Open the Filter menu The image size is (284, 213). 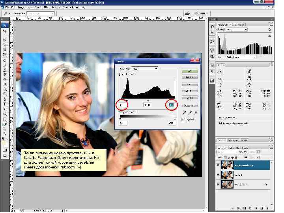click(x=47, y=7)
